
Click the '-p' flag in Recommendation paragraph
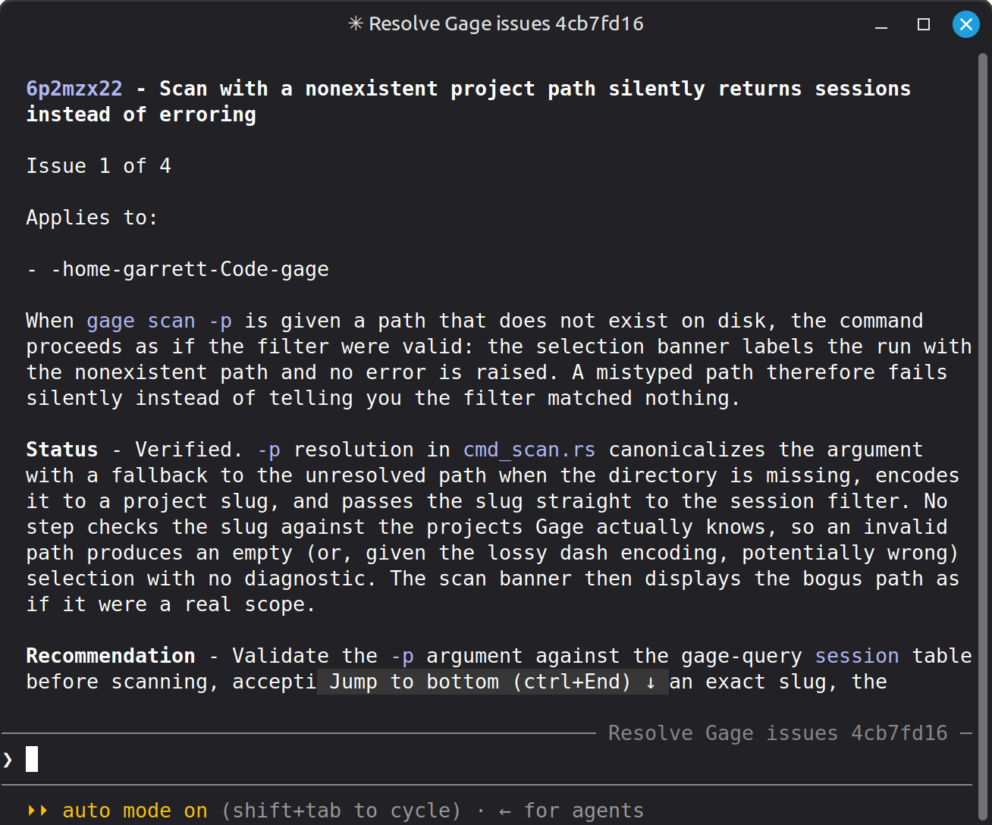pos(402,656)
